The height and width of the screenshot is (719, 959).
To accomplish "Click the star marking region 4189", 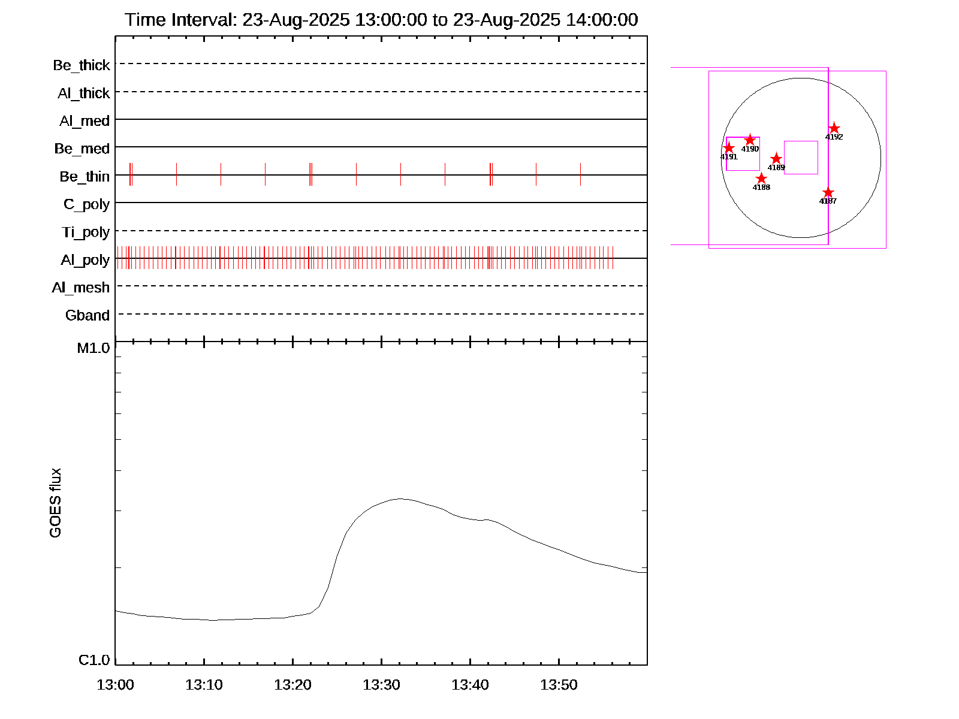I will click(776, 159).
